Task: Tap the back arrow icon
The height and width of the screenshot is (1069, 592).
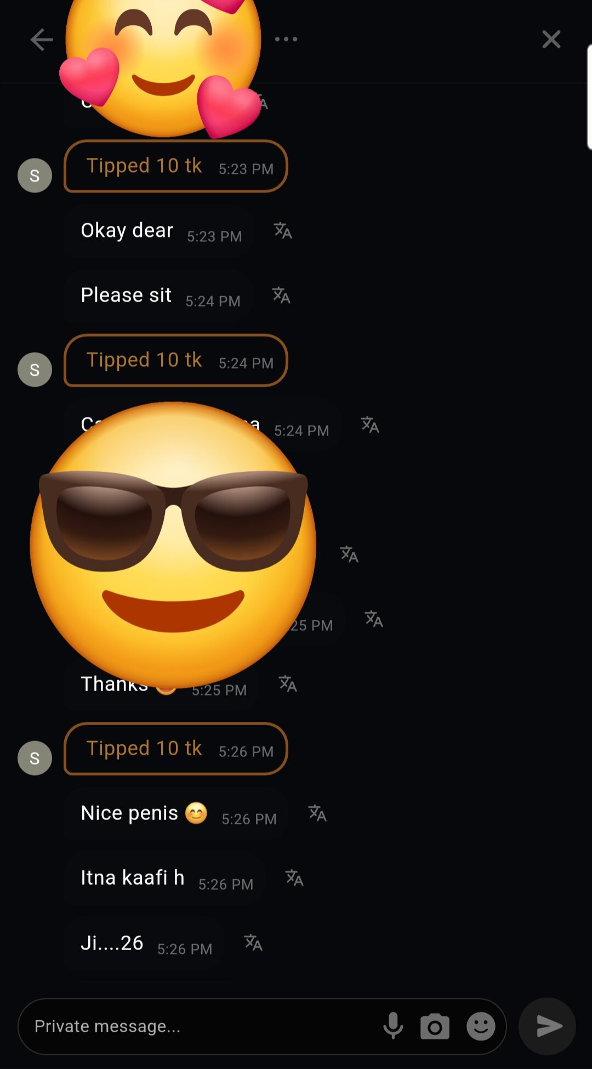Action: click(x=42, y=39)
